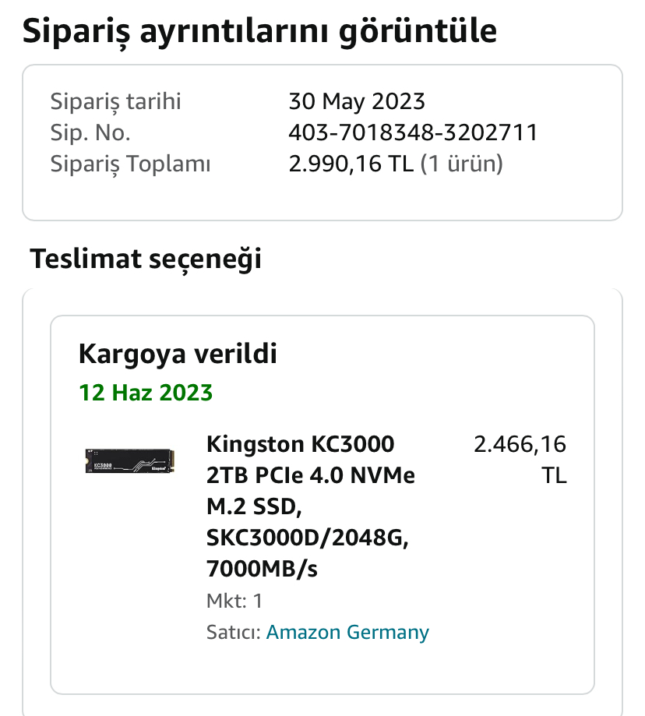Click the "Kargoya verildi" shipment status
This screenshot has width=645, height=716.
click(x=178, y=354)
